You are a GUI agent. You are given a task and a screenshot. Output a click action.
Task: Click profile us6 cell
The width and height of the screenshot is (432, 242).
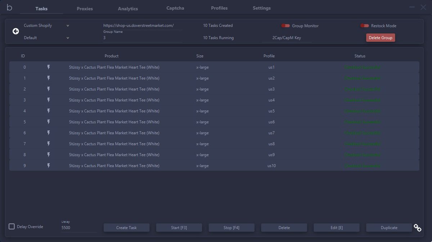point(271,122)
